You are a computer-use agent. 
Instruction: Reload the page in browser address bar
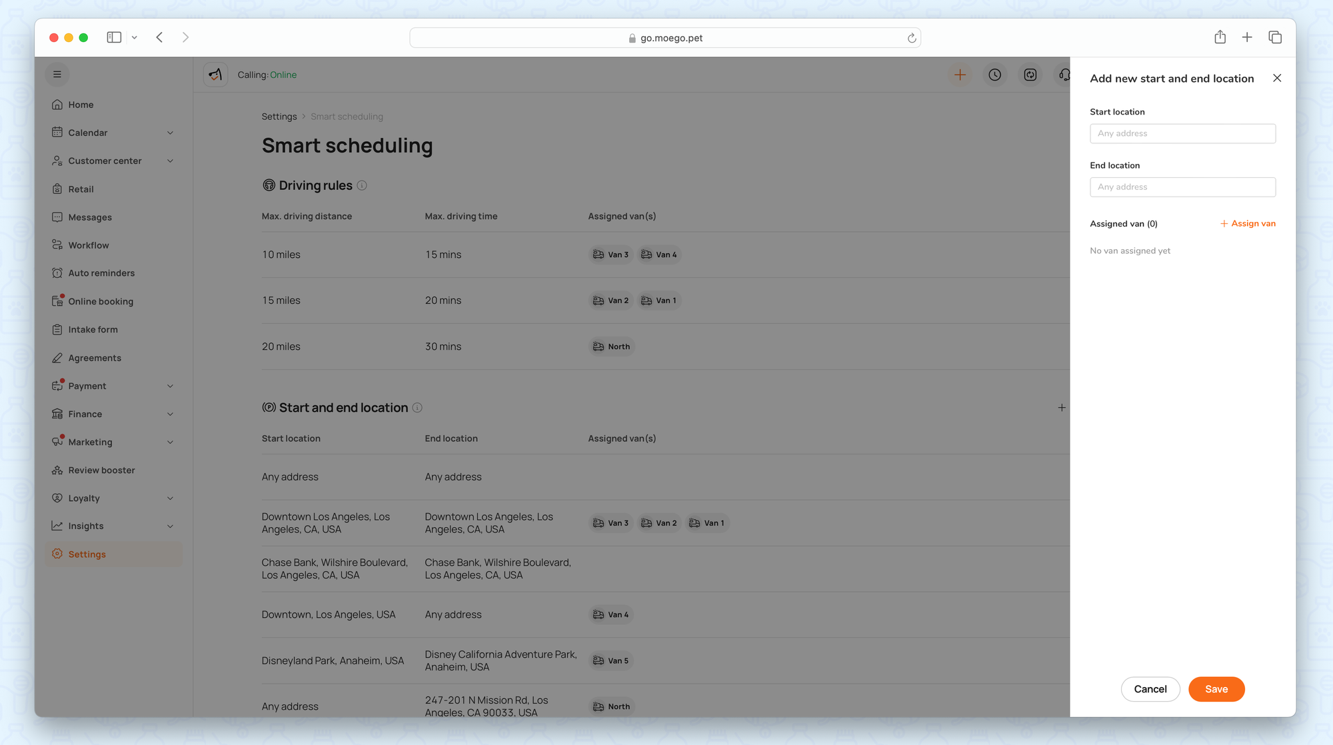click(x=911, y=38)
